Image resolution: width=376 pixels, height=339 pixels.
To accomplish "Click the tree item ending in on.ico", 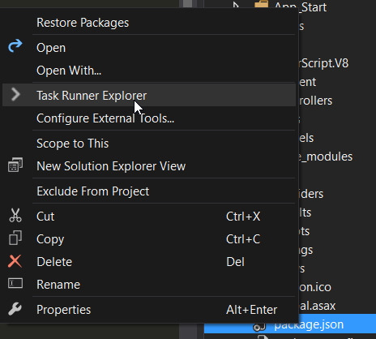I will [x=315, y=287].
